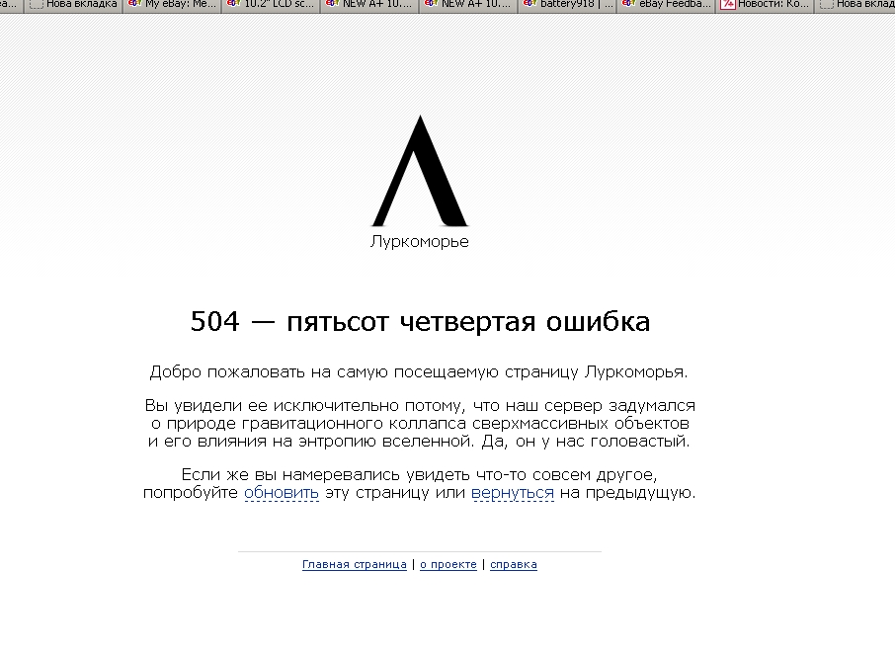Select Нова вкладка tab beside My eBay tab
Image resolution: width=895 pixels, height=653 pixels.
(73, 5)
